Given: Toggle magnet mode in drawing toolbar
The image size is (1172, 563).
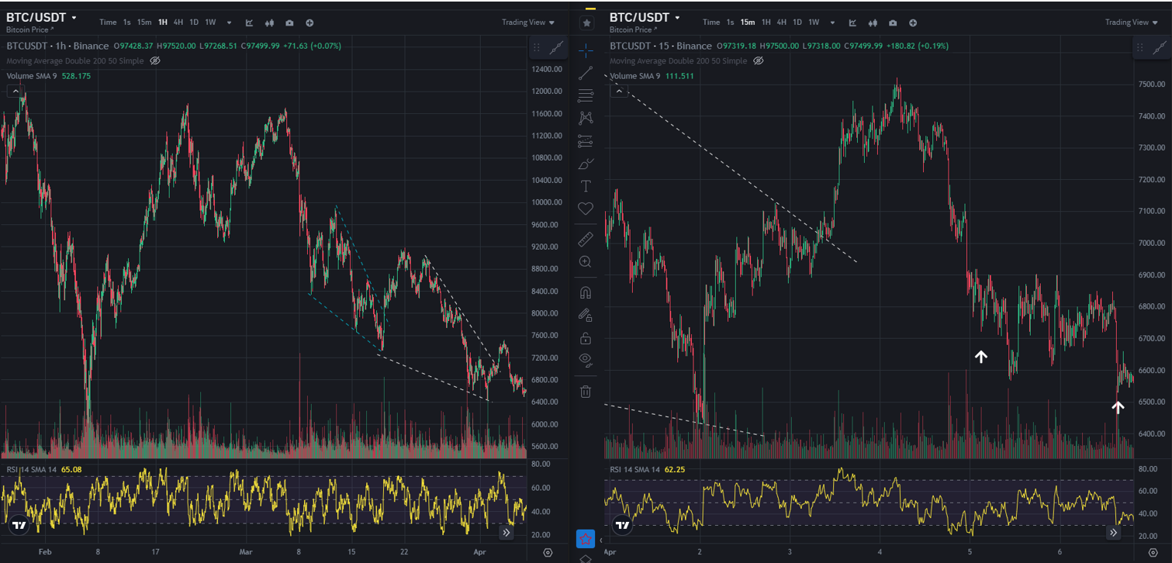Looking at the screenshot, I should point(586,293).
